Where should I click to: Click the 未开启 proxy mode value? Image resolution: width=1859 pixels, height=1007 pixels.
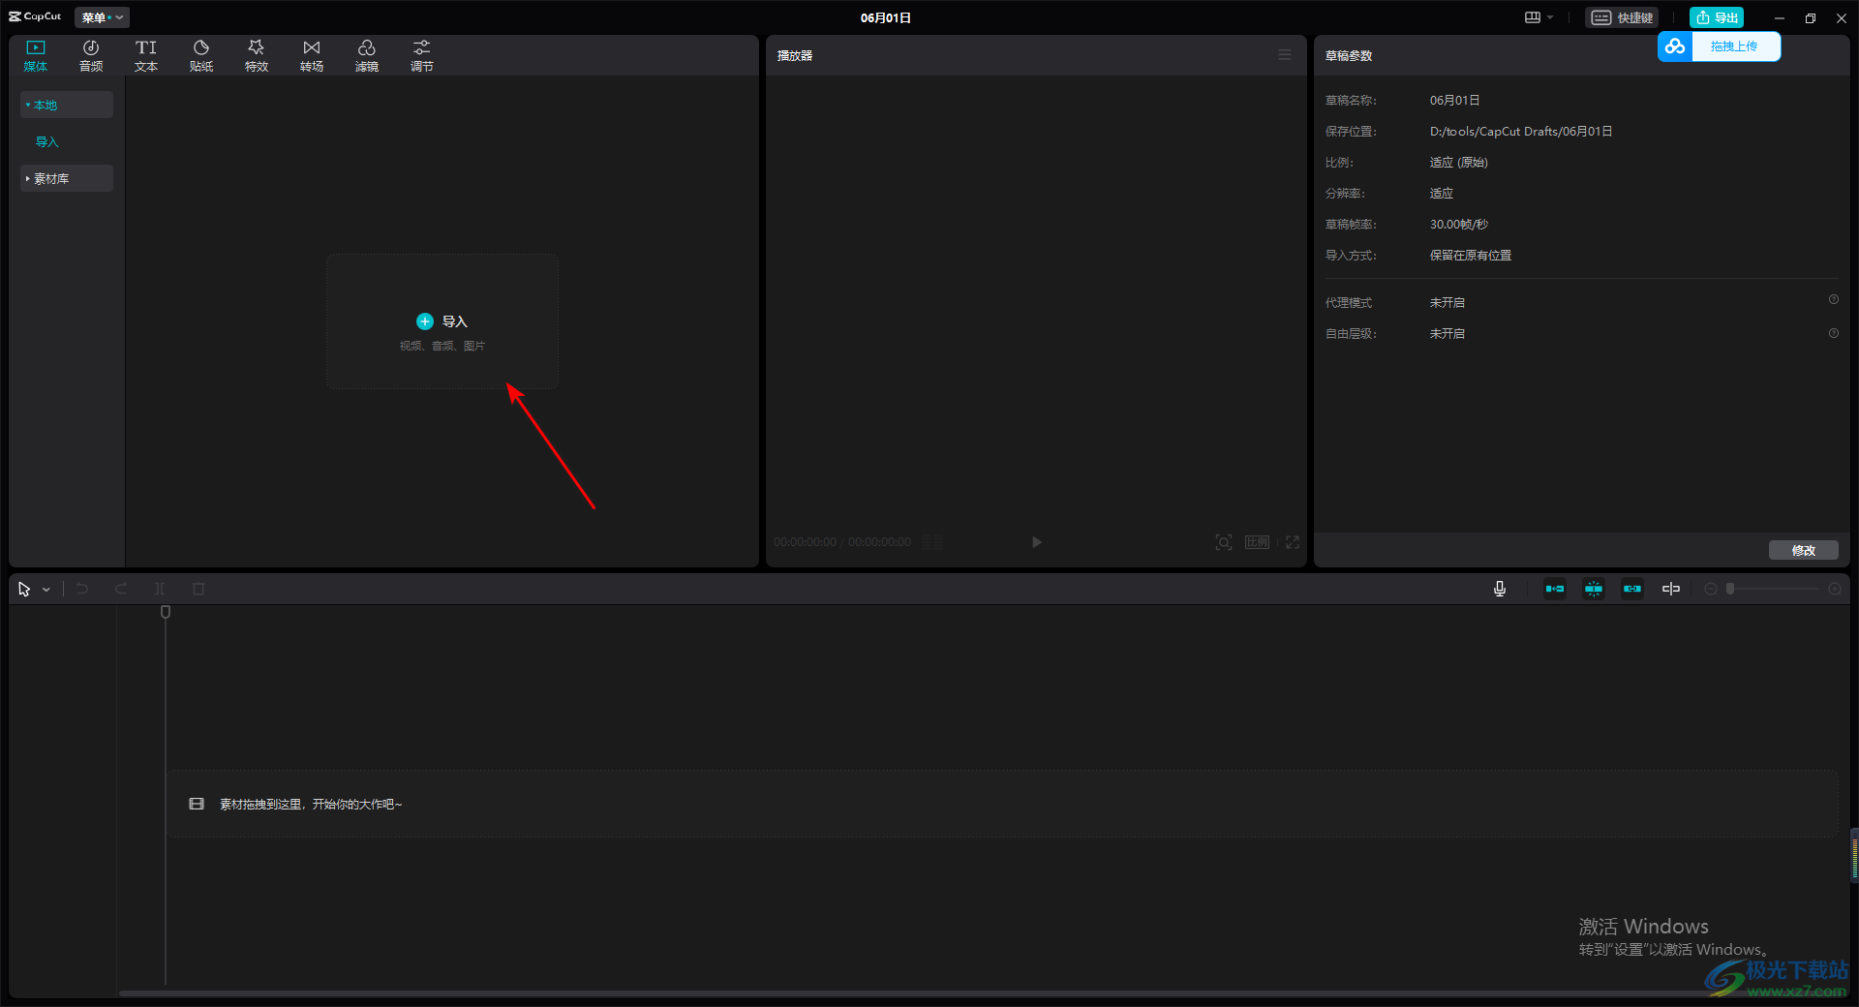(x=1448, y=303)
